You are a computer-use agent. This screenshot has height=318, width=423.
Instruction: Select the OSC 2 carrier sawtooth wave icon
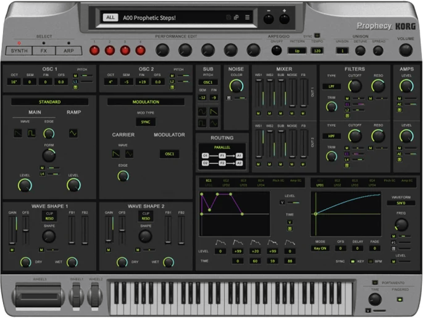116,154
